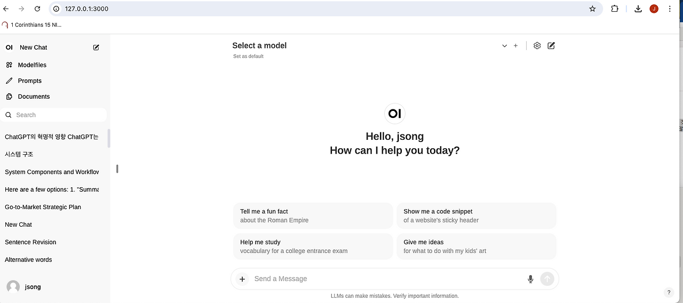Bookmark this page with the star icon
The image size is (683, 303).
tap(592, 9)
